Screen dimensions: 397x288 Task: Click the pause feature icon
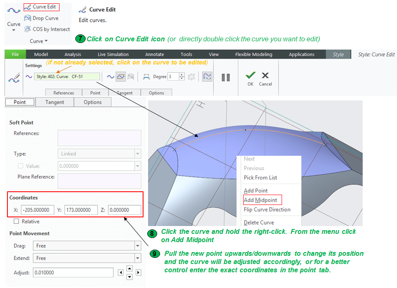pos(226,77)
